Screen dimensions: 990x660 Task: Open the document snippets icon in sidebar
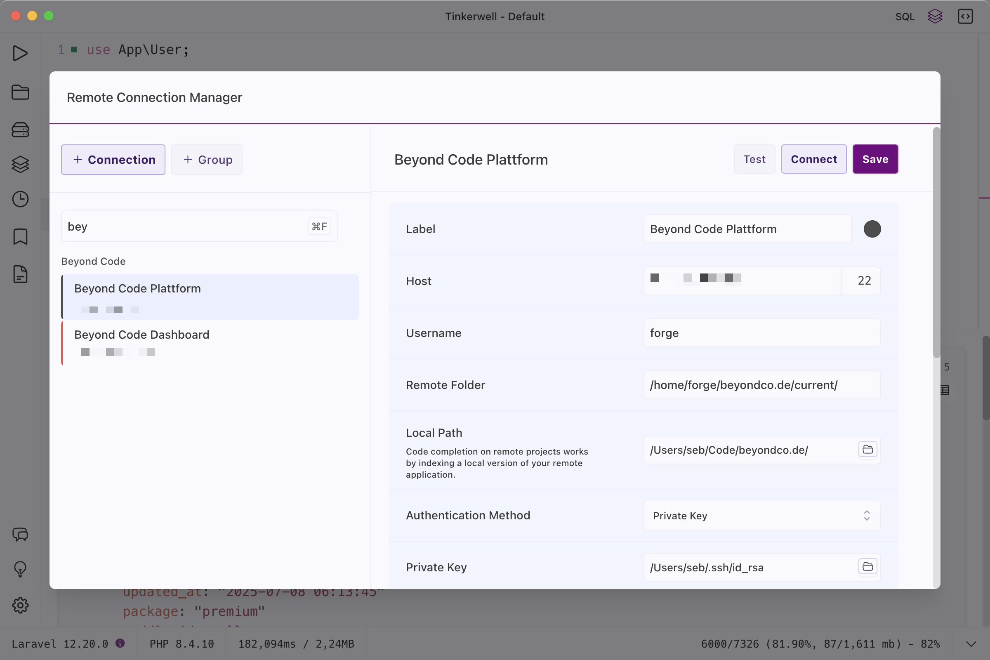(20, 274)
